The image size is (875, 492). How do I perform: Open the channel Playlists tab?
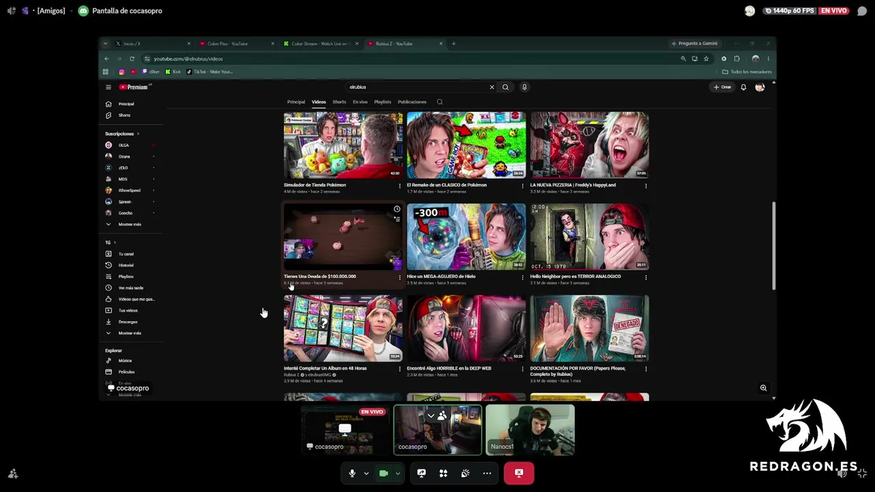[x=383, y=102]
